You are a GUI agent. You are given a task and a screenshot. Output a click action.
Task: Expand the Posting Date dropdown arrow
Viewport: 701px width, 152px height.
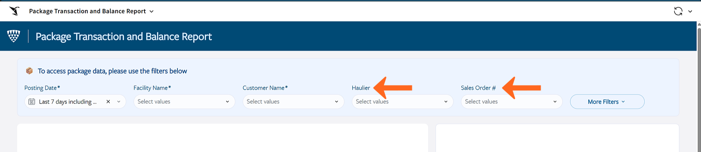pyautogui.click(x=119, y=102)
